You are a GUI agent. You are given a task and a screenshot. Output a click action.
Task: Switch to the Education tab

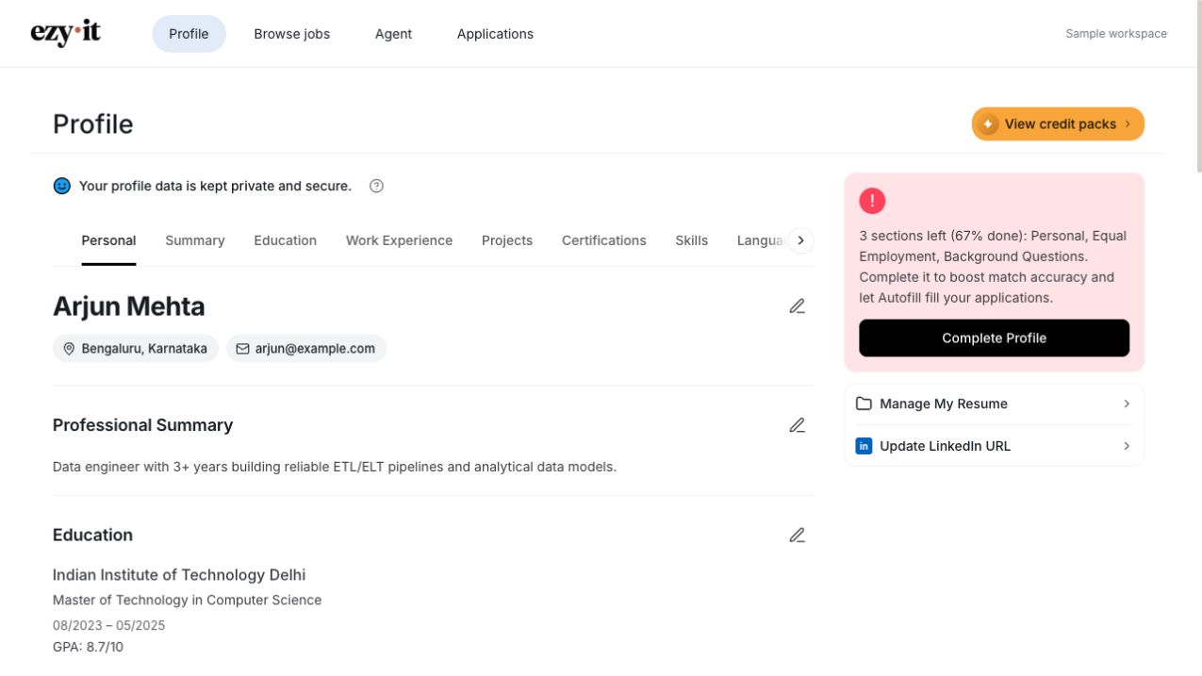[x=286, y=240]
